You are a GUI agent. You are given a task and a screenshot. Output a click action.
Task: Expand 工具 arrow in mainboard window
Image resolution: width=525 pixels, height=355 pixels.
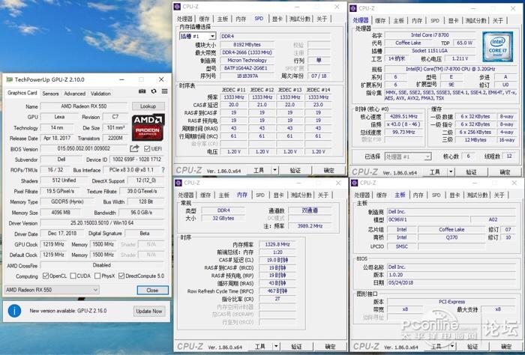point(452,346)
